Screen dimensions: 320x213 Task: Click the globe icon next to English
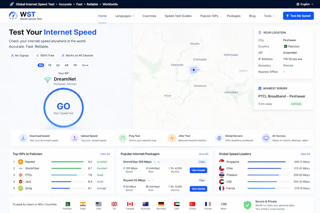(298, 4)
